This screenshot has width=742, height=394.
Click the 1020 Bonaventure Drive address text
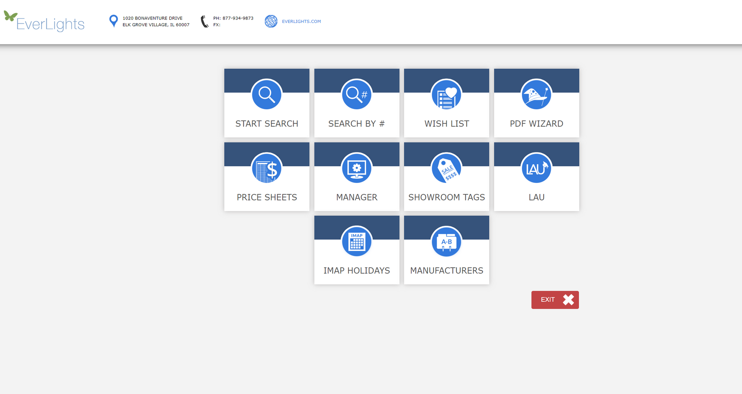coord(153,18)
